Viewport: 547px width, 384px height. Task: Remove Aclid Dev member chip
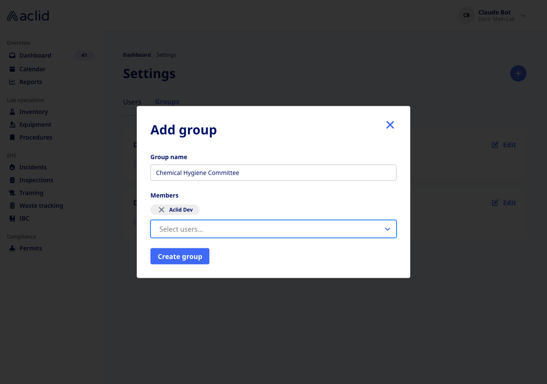tap(162, 210)
